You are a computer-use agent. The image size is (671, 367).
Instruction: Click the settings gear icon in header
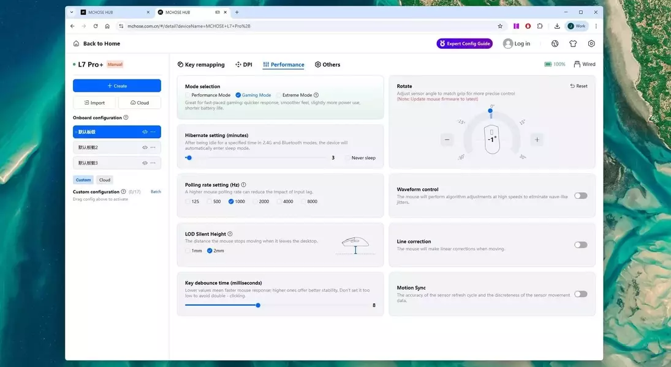coord(591,43)
